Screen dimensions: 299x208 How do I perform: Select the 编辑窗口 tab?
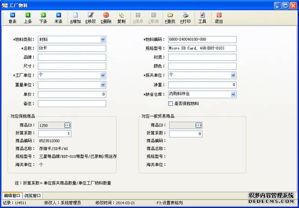coord(12,195)
